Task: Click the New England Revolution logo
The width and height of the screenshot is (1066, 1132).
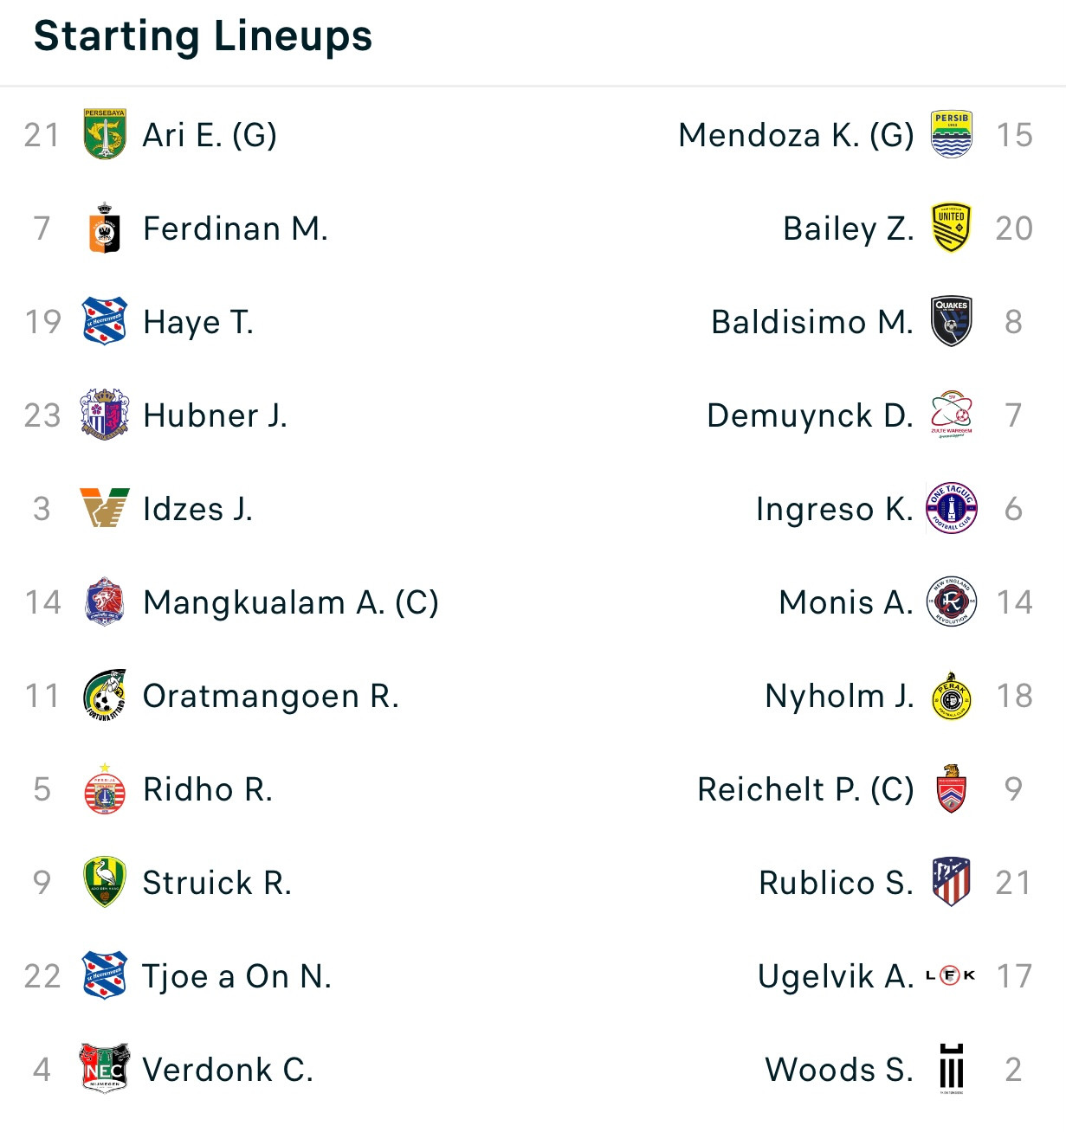Action: 951,601
